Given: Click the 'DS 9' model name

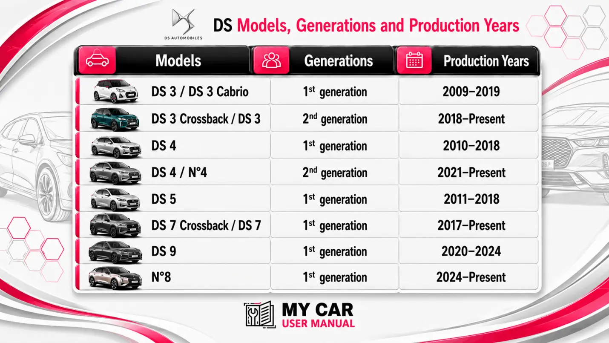Looking at the screenshot, I should point(164,251).
